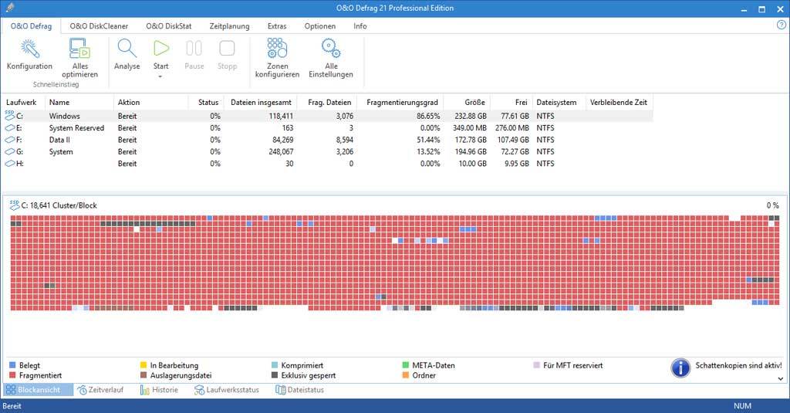
Task: Switch to the Dateistatus view tab
Action: point(300,390)
